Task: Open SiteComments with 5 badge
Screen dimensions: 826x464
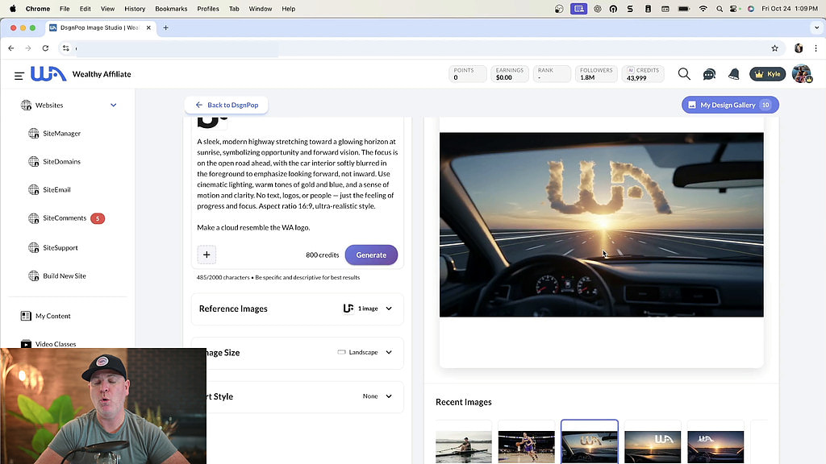Action: point(65,218)
